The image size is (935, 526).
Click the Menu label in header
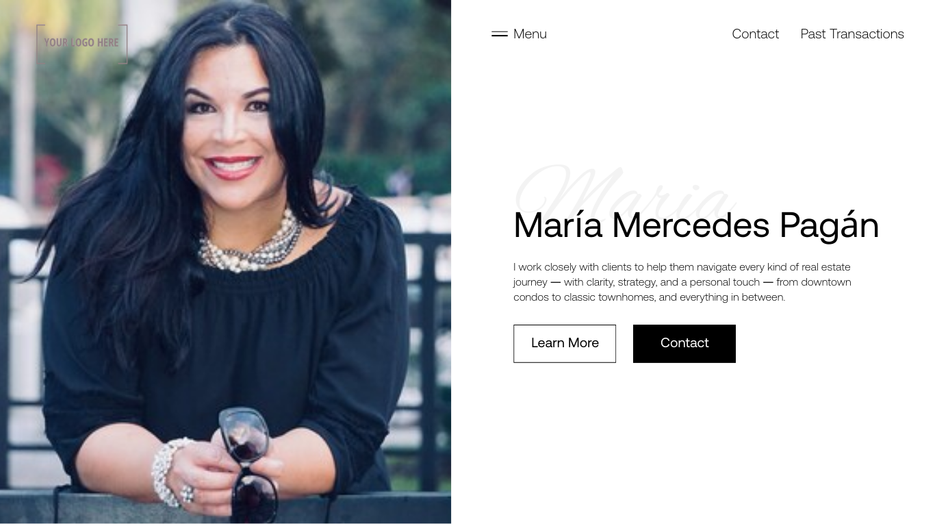pyautogui.click(x=530, y=34)
